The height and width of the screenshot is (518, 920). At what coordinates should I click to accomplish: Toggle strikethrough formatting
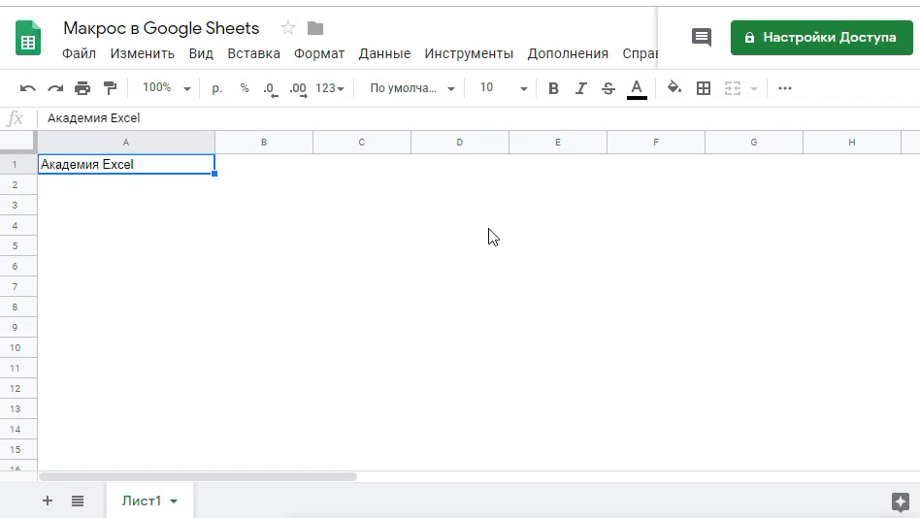coord(608,88)
